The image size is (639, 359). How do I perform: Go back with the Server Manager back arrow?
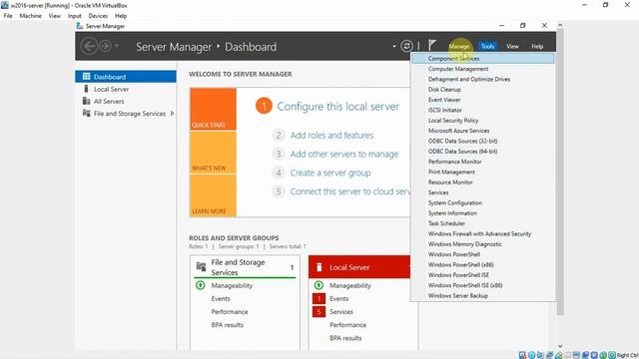pyautogui.click(x=89, y=46)
